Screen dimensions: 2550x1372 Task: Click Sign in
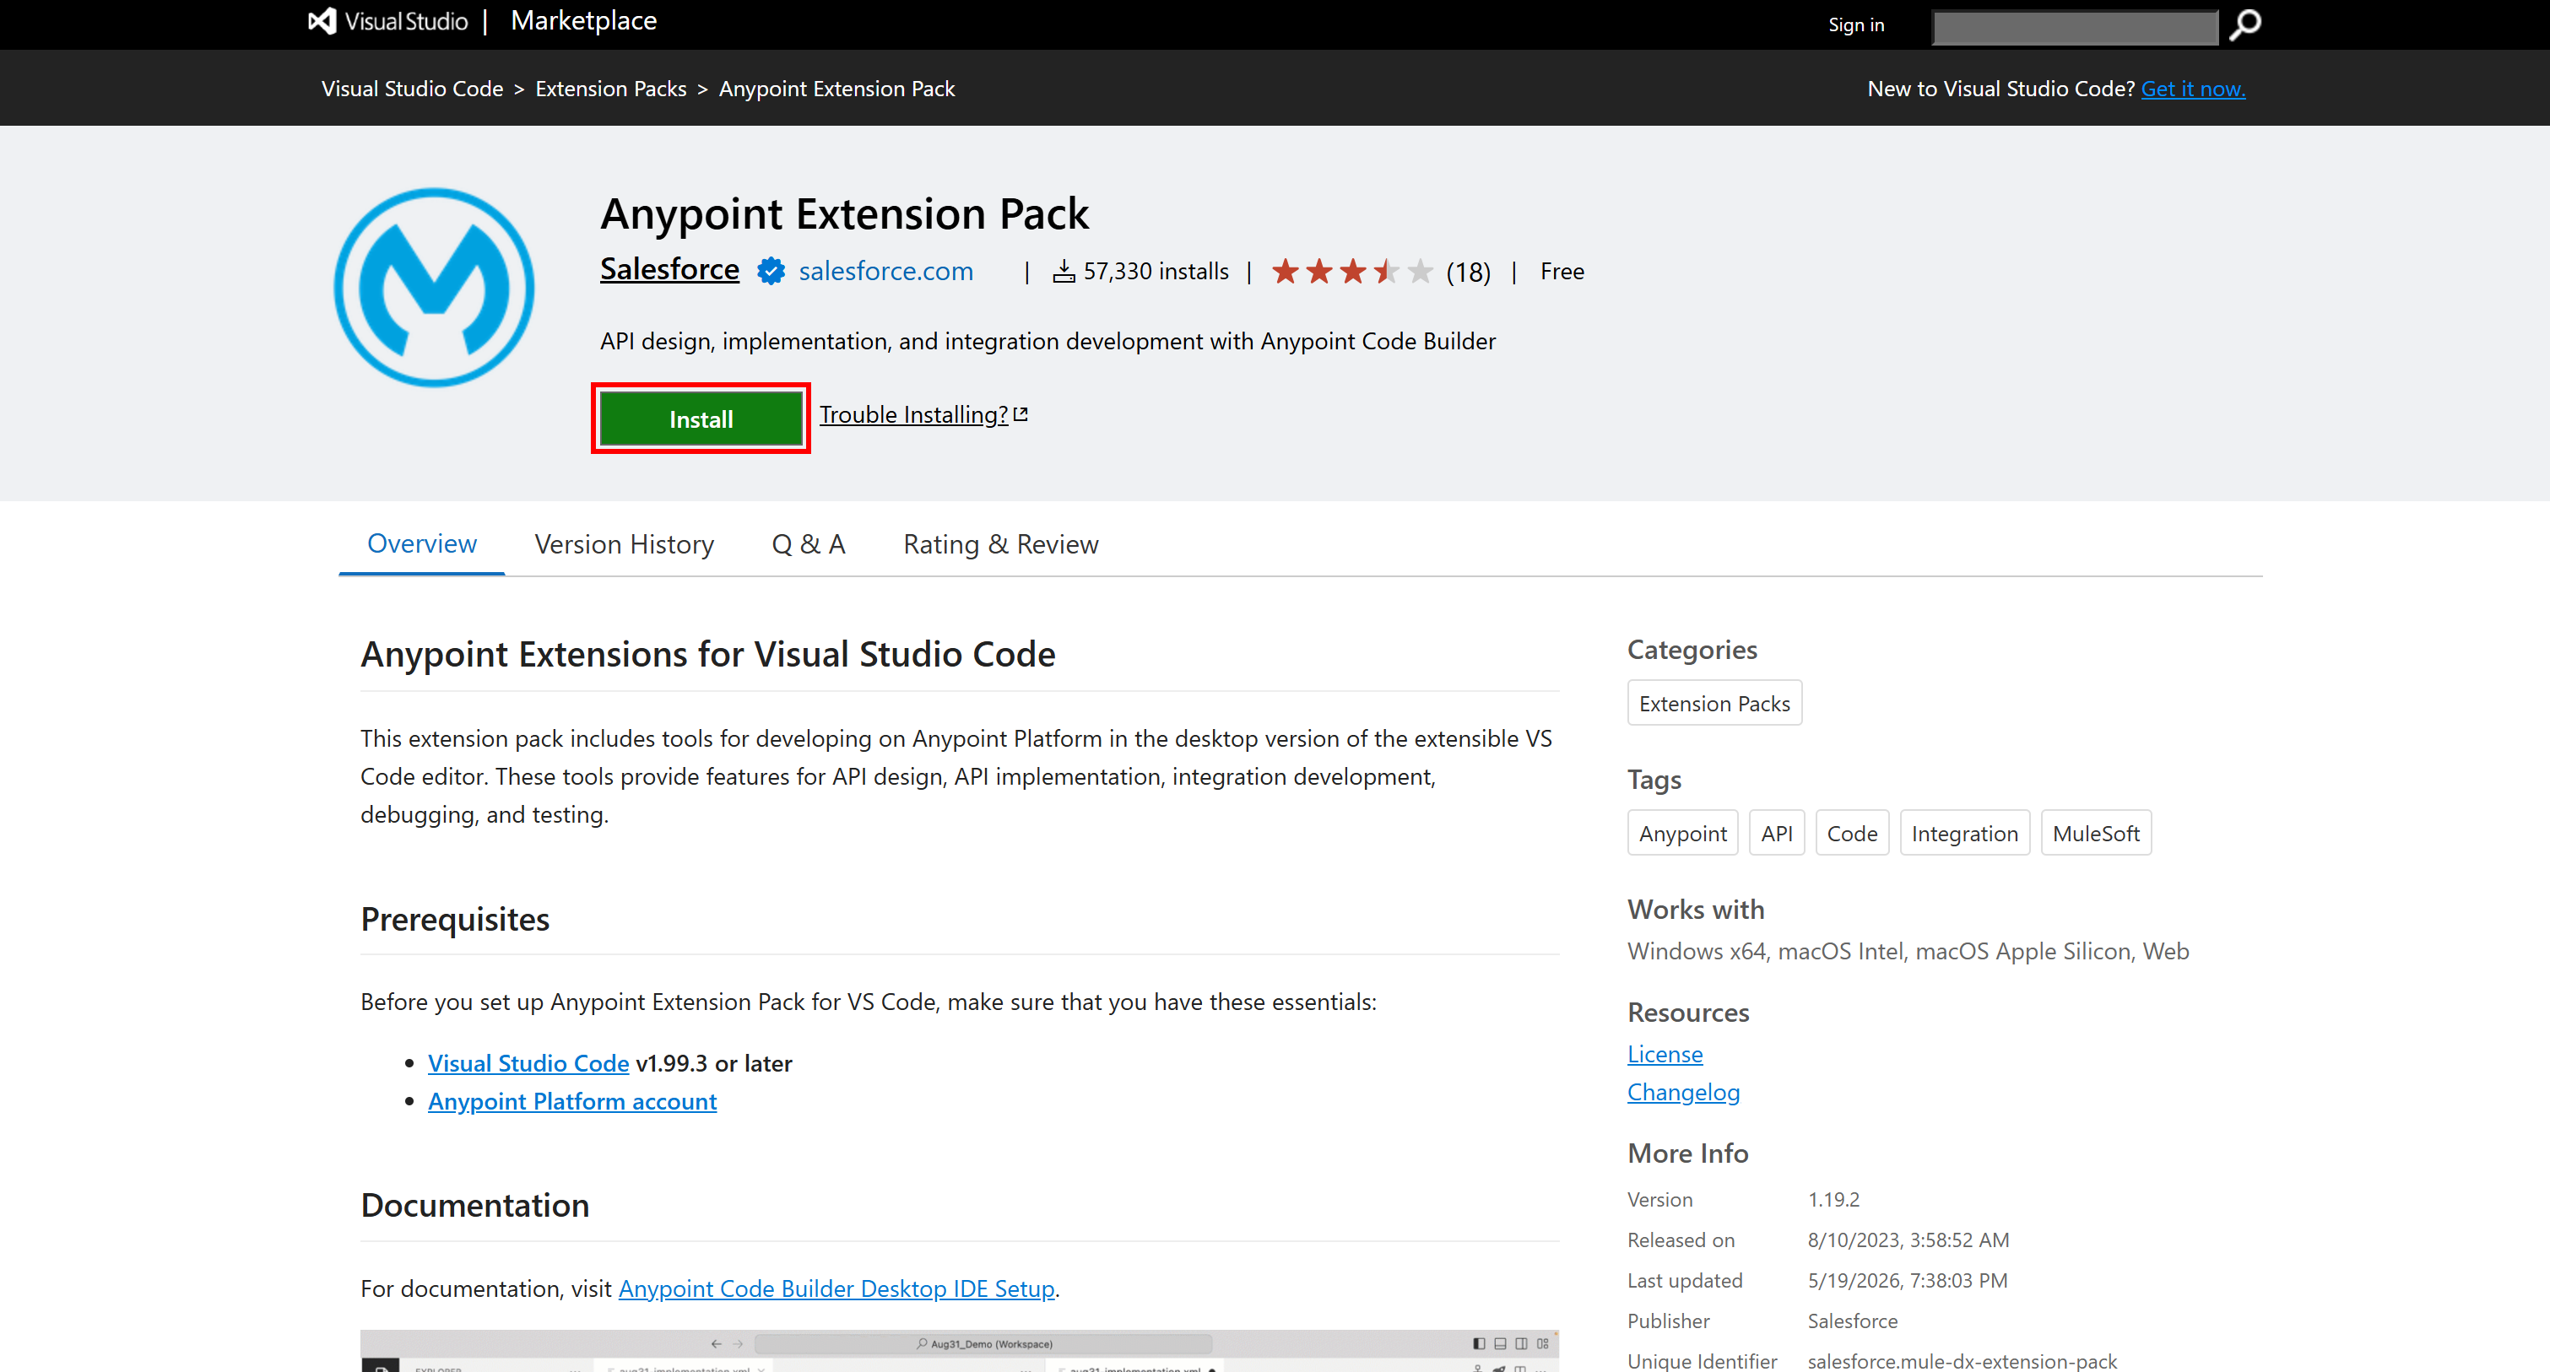tap(1856, 24)
